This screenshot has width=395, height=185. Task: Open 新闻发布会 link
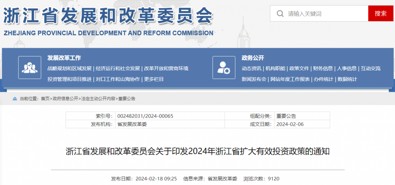coord(254,79)
